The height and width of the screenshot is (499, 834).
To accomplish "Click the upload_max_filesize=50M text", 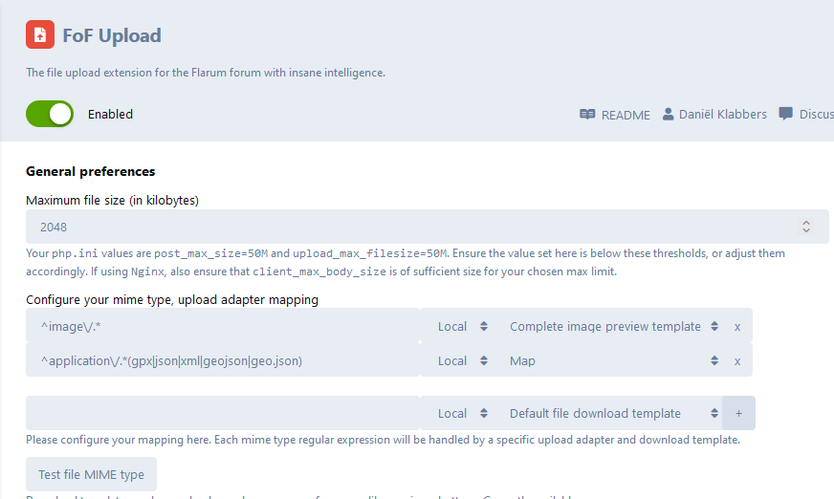I will click(370, 253).
